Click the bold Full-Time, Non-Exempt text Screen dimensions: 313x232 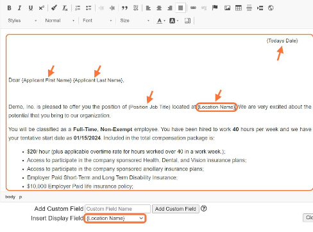[103, 129]
